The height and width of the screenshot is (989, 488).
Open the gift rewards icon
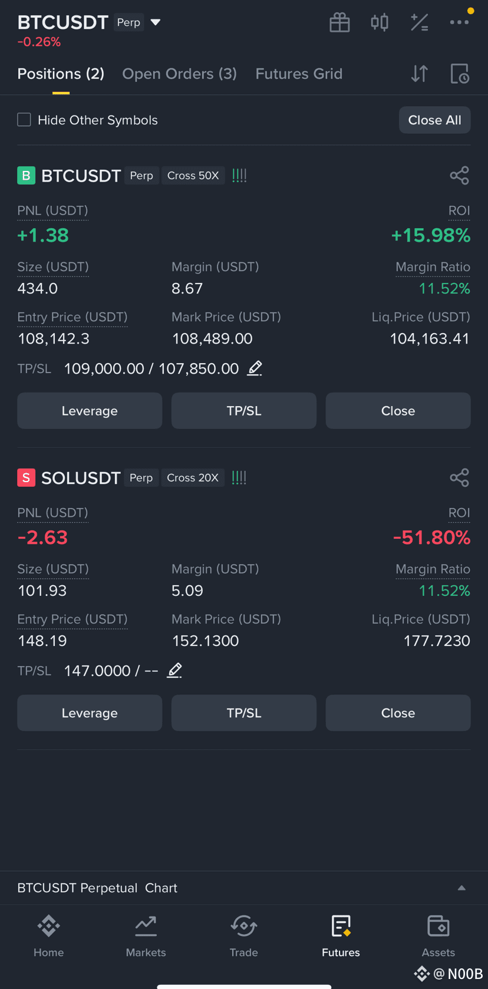[x=339, y=22]
